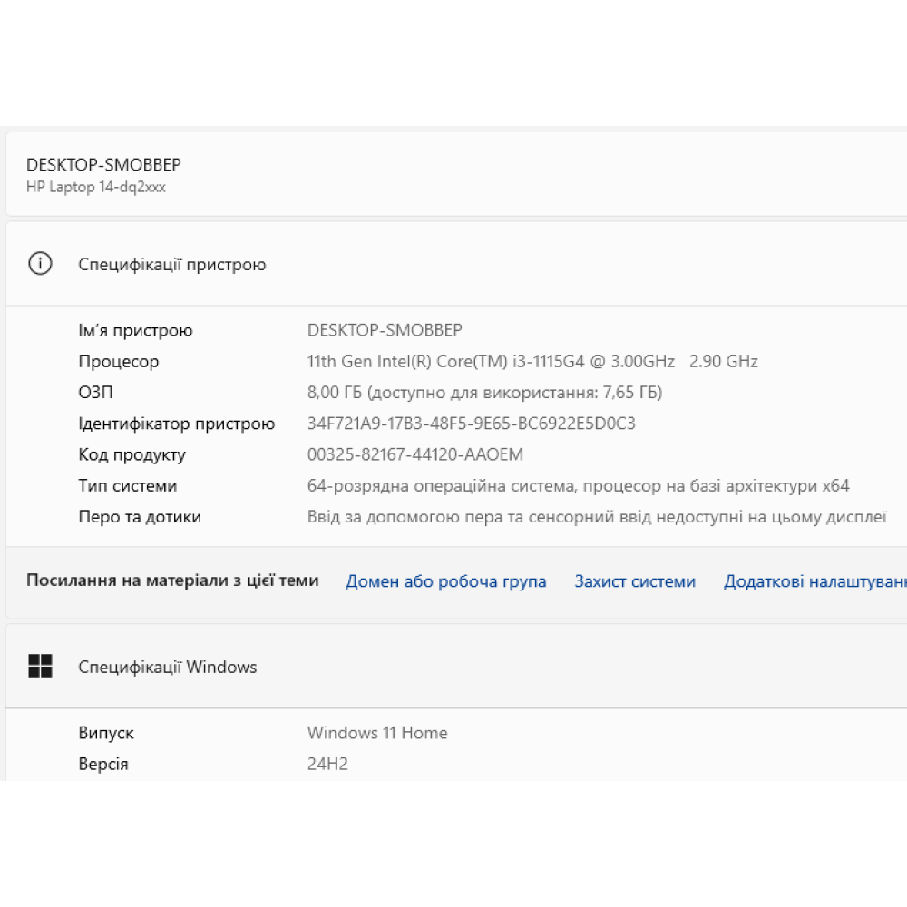Click the info icon beside Специфікації пристрою
The width and height of the screenshot is (907, 907).
click(x=40, y=264)
